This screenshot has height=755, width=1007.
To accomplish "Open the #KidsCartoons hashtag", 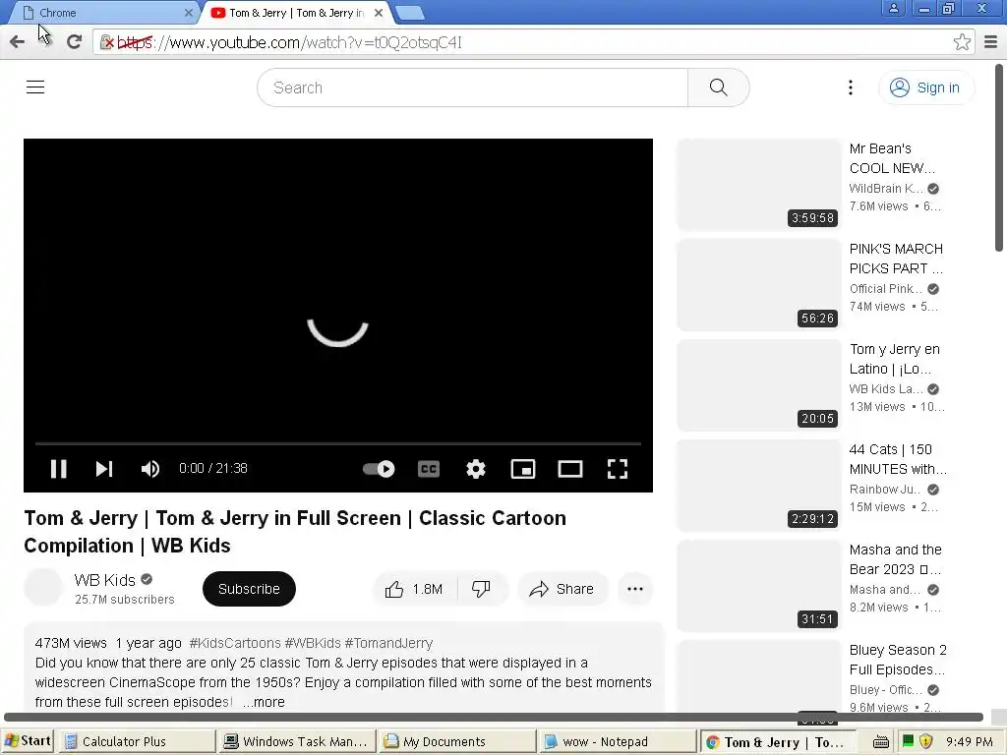I will pos(235,643).
